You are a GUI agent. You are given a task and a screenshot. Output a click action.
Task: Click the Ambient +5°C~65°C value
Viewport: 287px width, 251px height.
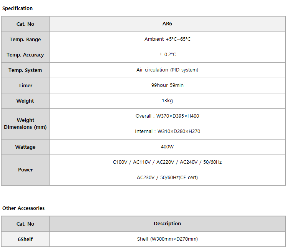pyautogui.click(x=167, y=39)
